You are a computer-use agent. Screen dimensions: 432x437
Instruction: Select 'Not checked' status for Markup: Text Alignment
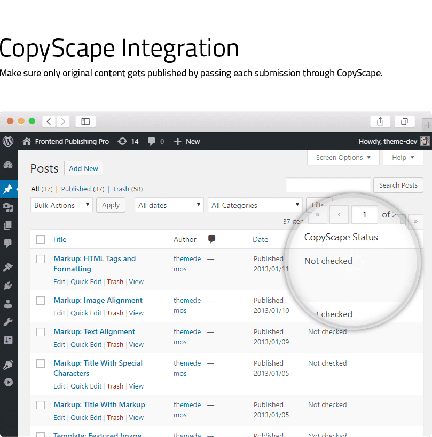point(327,332)
